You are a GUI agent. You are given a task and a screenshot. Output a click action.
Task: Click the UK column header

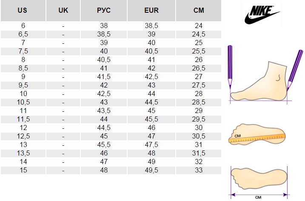point(63,11)
